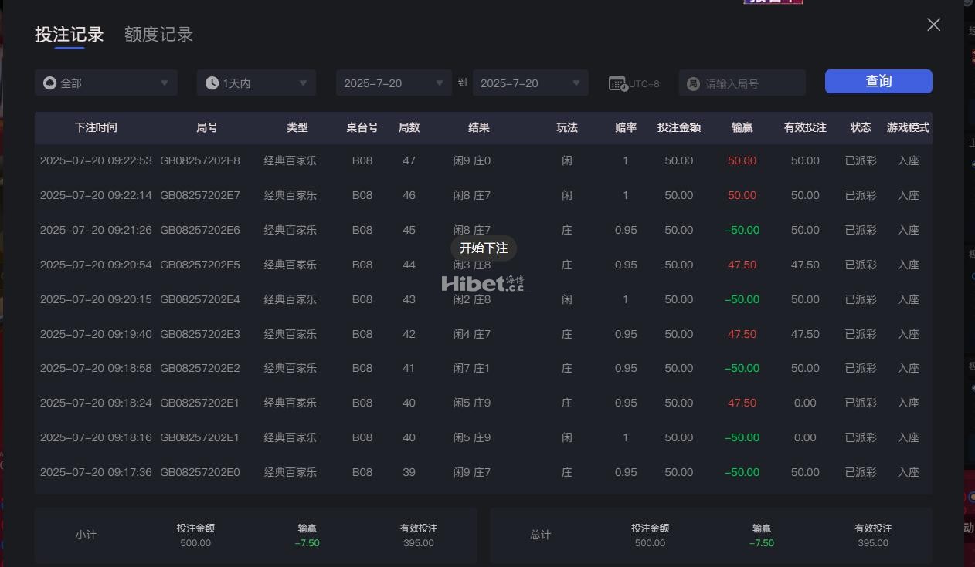Click the spade icon in 全部 filter

pos(50,83)
